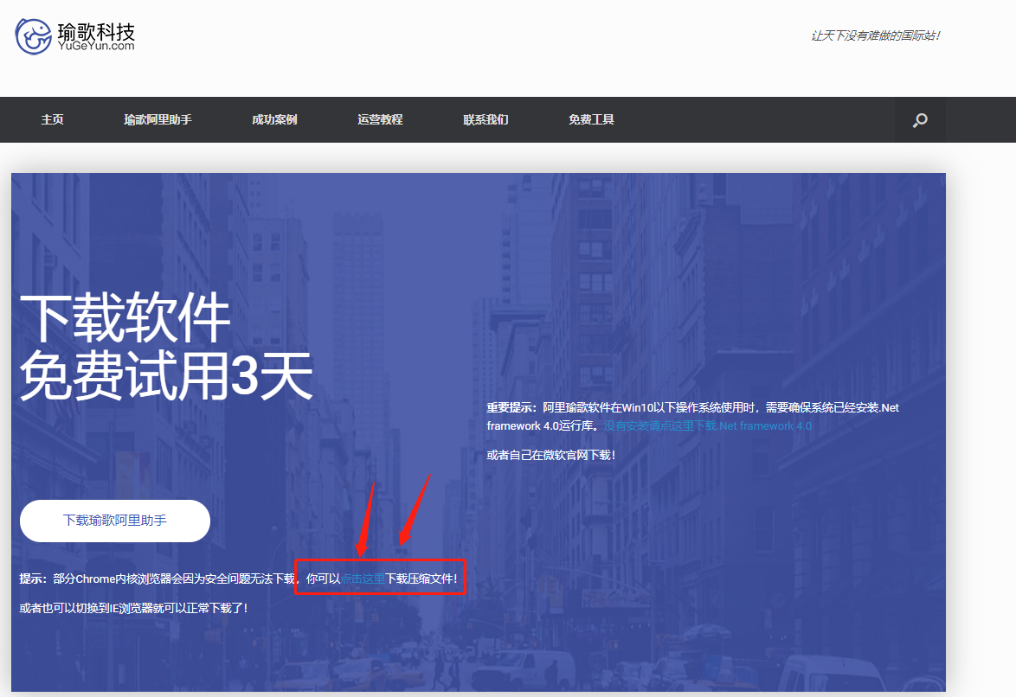The image size is (1016, 697).
Task: Click heading text 免费试用3天
Action: point(166,375)
